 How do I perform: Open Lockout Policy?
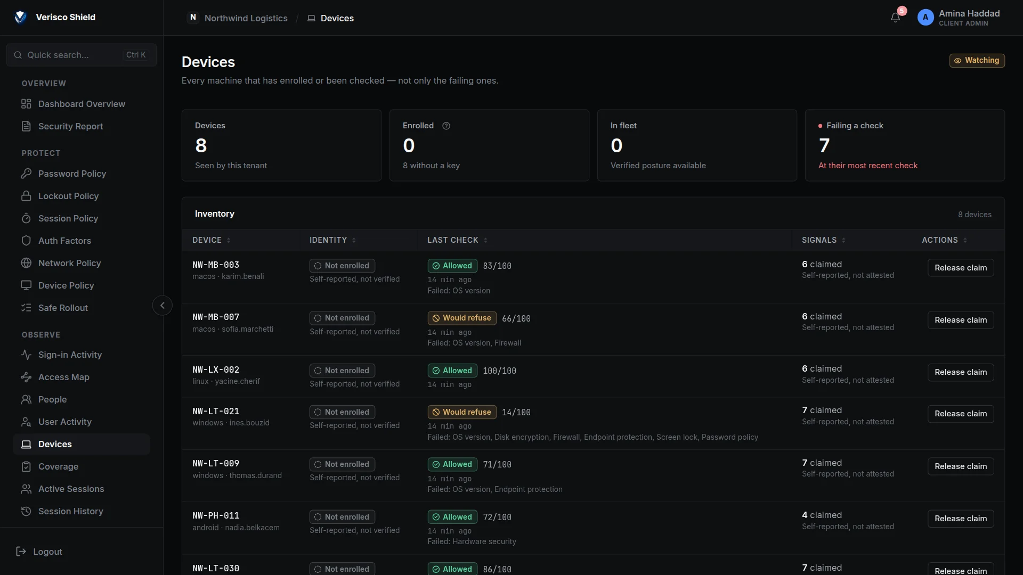click(x=82, y=196)
